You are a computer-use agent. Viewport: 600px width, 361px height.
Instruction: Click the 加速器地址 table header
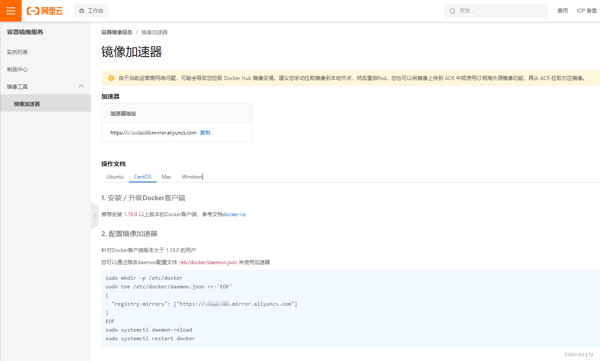click(x=177, y=113)
